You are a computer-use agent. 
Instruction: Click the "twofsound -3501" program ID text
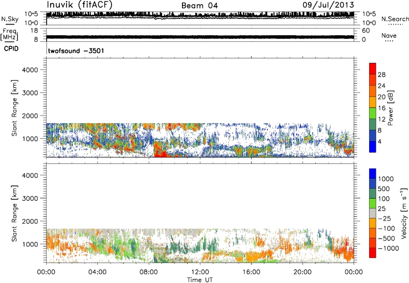(76, 51)
